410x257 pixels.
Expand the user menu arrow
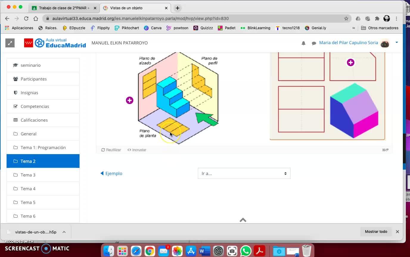coord(397,43)
